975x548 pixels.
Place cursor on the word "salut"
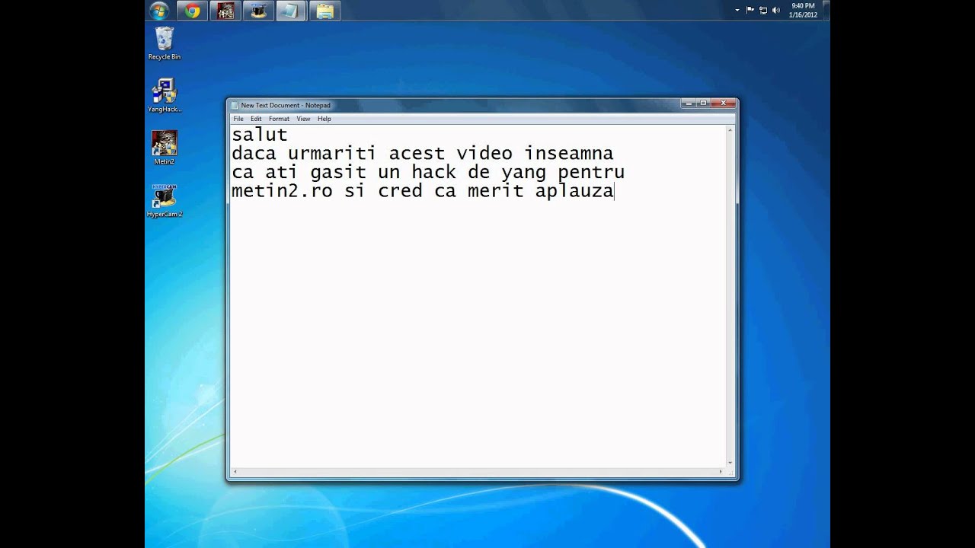pos(260,135)
